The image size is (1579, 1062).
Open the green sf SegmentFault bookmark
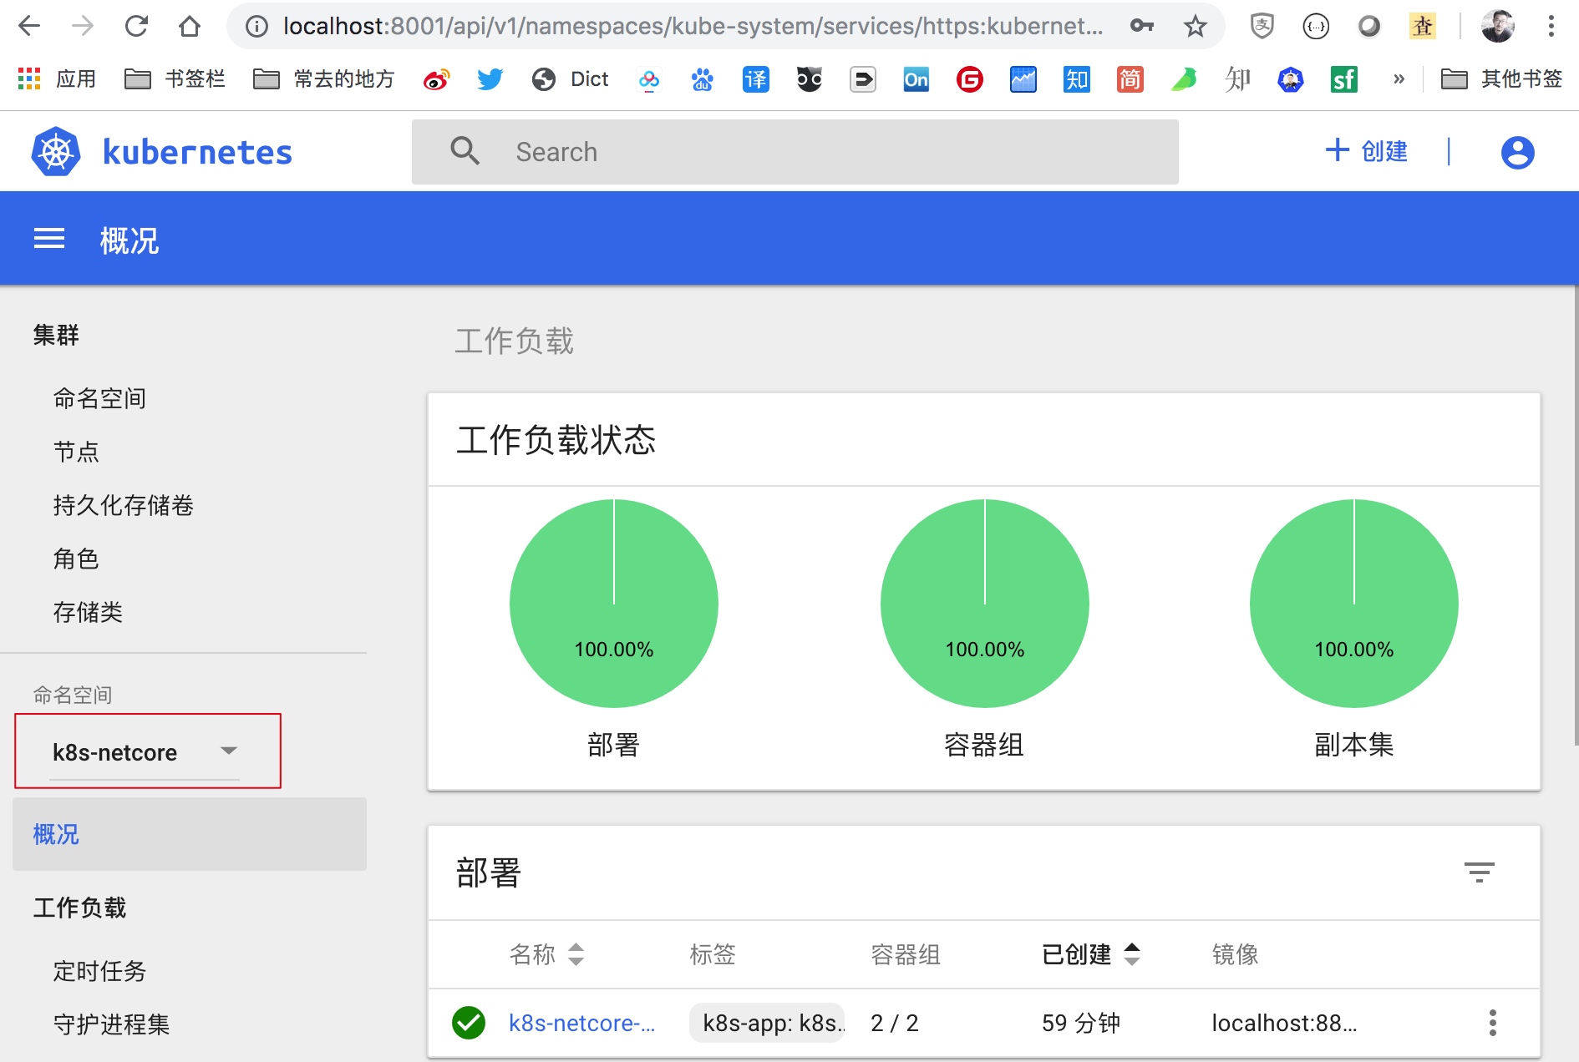pos(1344,79)
